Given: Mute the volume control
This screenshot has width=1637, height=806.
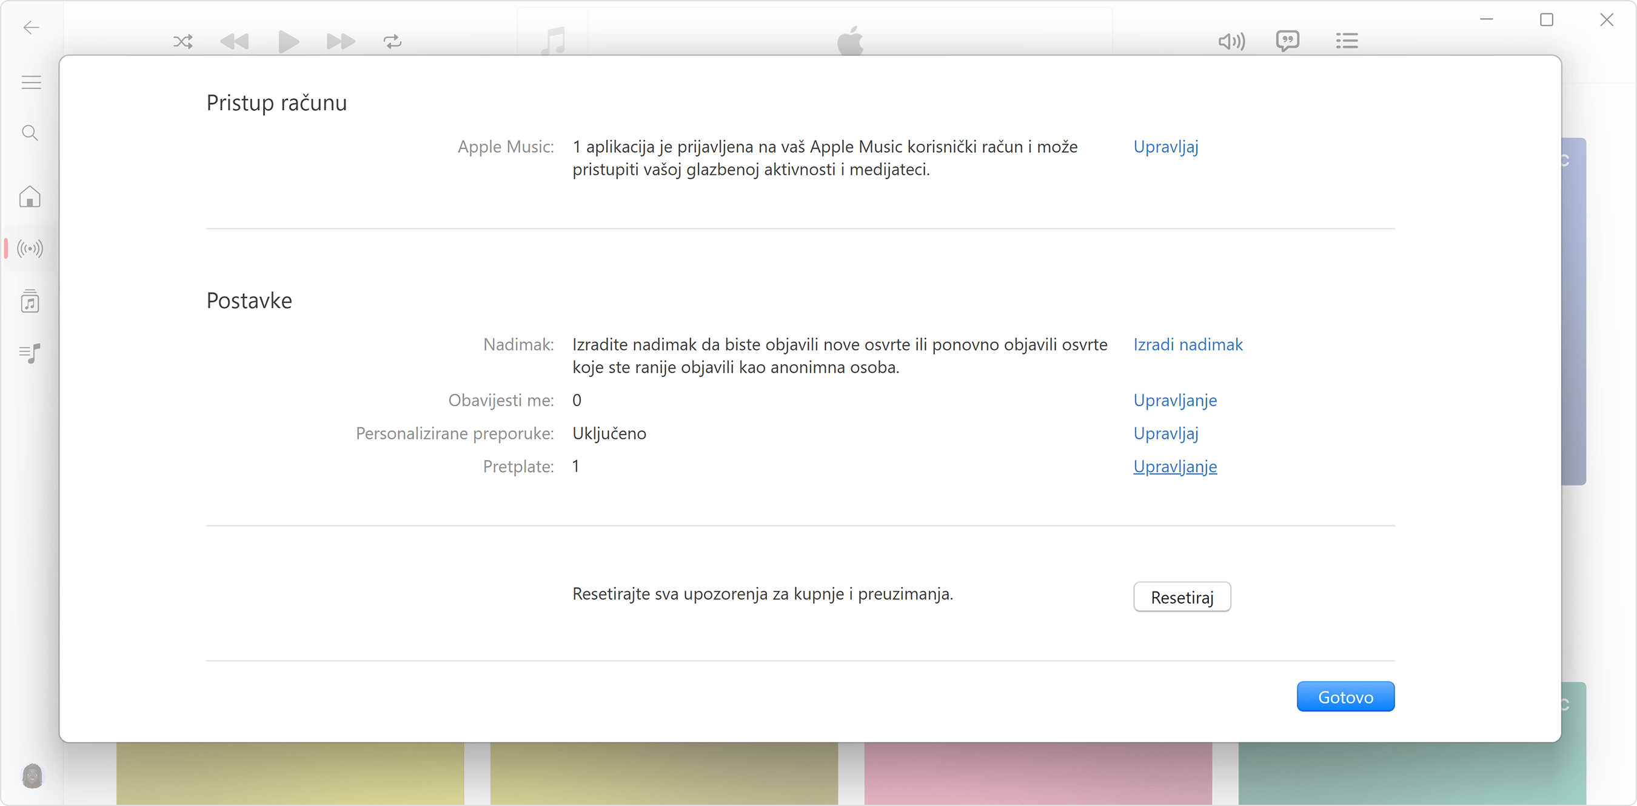Looking at the screenshot, I should [x=1231, y=41].
